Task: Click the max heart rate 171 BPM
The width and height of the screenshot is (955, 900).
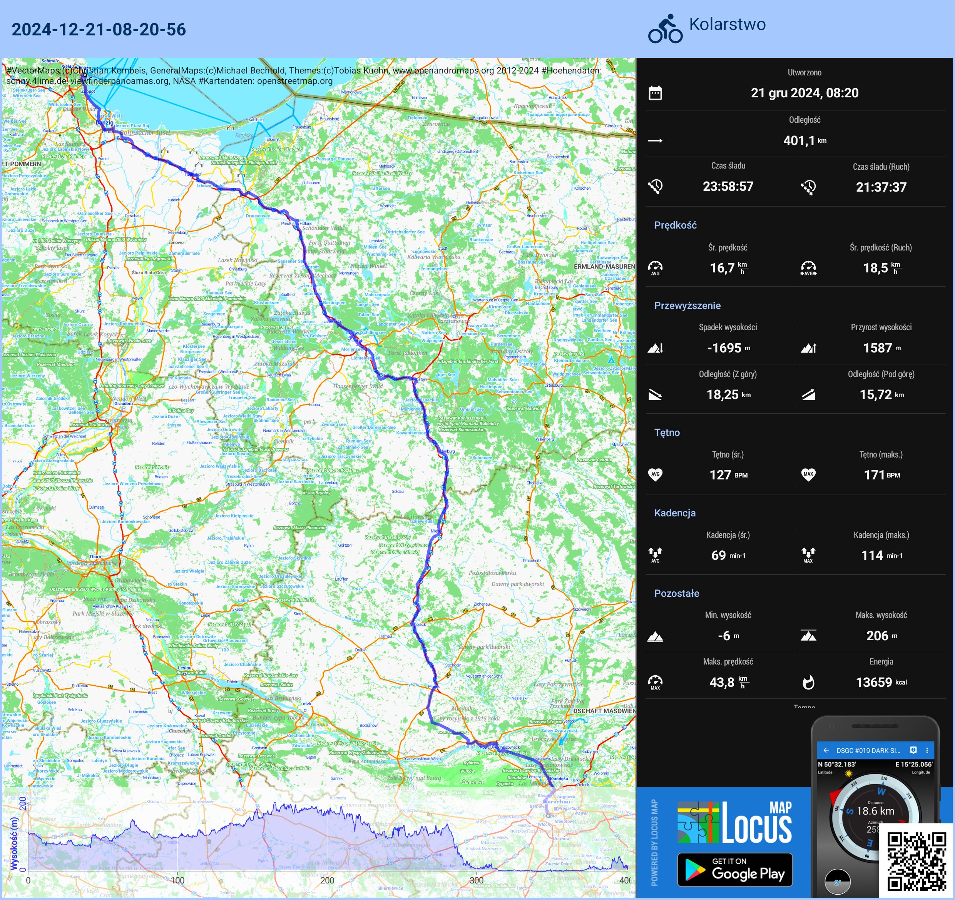Action: (881, 475)
